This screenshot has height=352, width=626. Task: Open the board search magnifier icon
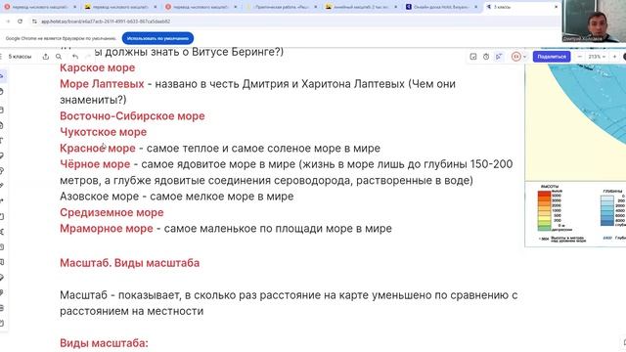(x=59, y=57)
